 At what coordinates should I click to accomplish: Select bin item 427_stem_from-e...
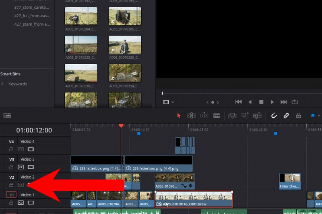tap(32, 24)
